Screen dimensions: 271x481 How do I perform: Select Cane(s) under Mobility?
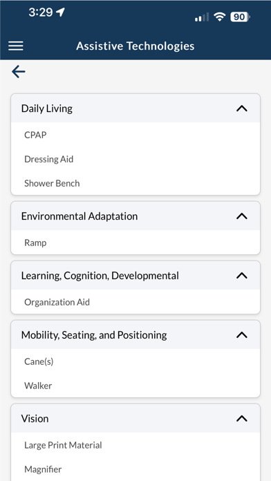click(x=135, y=361)
